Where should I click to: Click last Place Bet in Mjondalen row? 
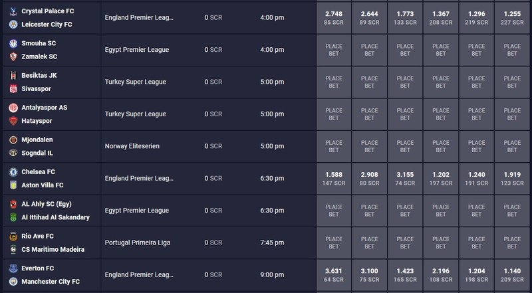tap(512, 146)
